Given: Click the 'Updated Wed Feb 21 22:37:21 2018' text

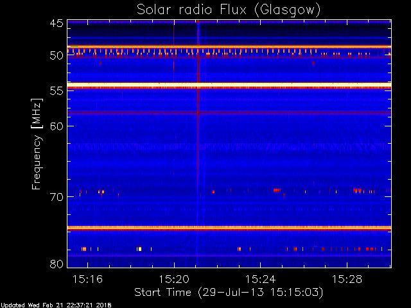Looking at the screenshot, I should 56,305.
